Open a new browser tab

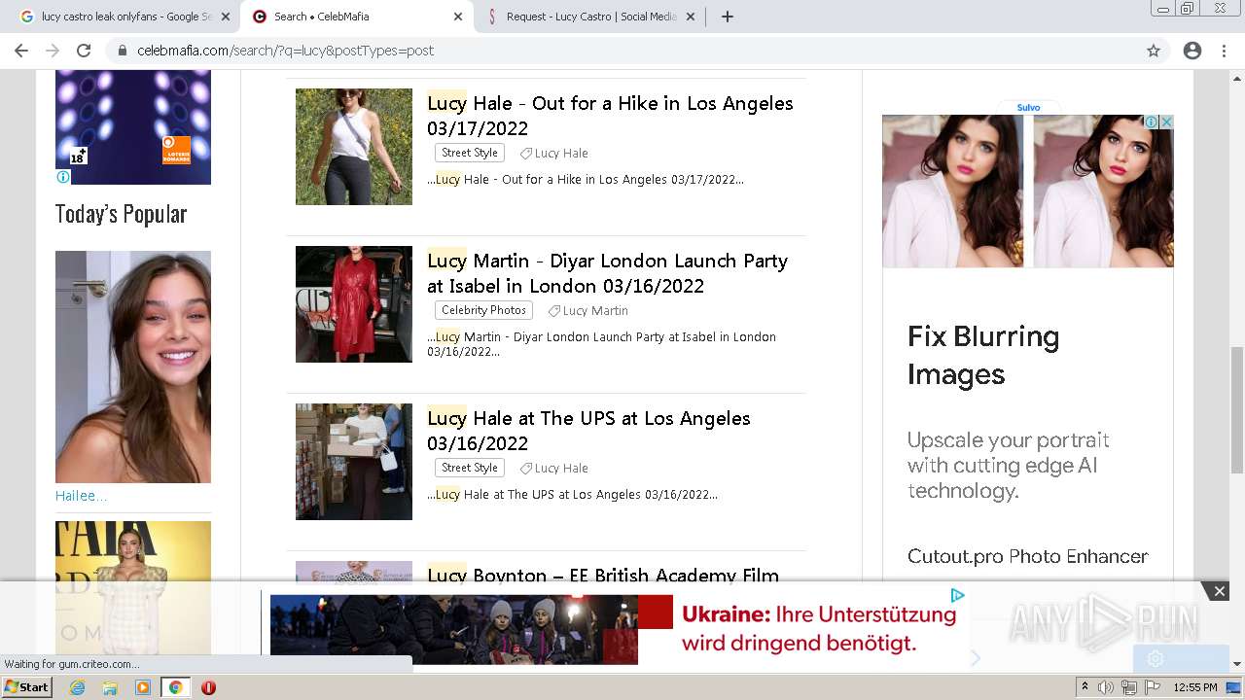(728, 17)
